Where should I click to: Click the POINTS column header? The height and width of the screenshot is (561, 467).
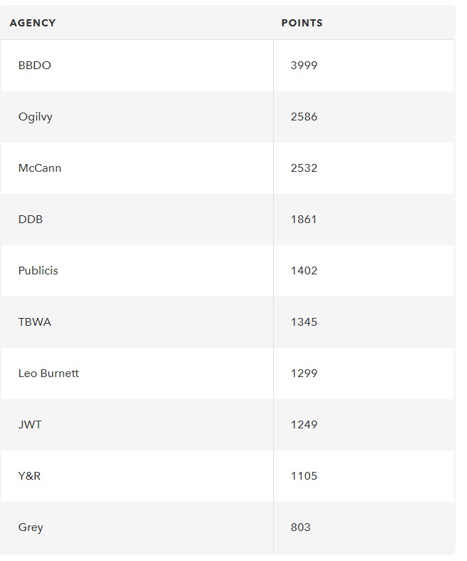click(302, 23)
